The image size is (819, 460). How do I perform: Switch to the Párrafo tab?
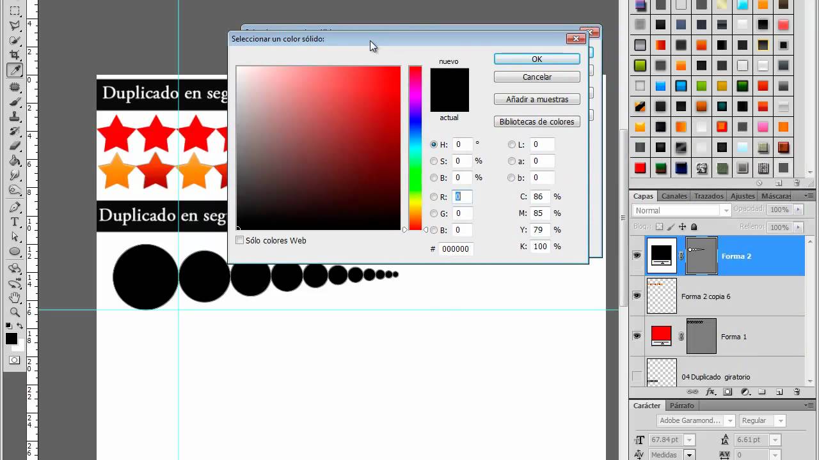[x=682, y=406]
